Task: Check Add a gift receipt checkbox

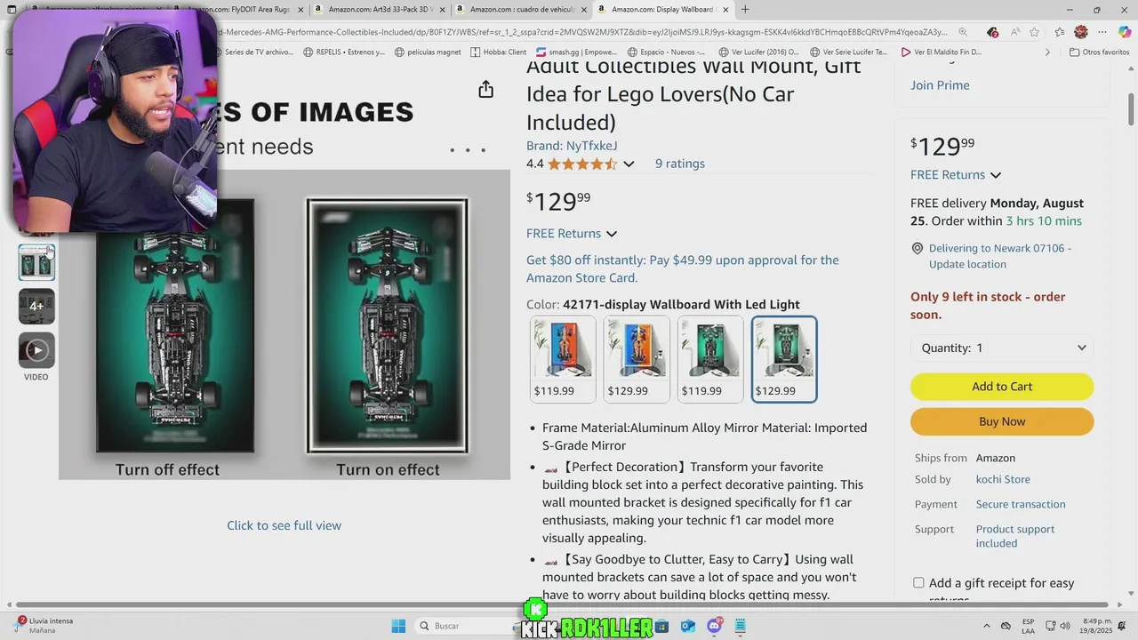Action: [918, 583]
